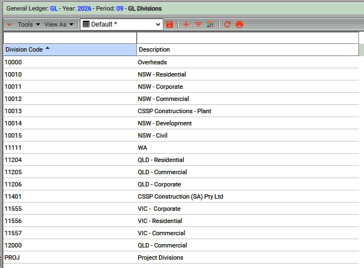
Task: Select VIC - Corporate description
Action: [x=159, y=209]
